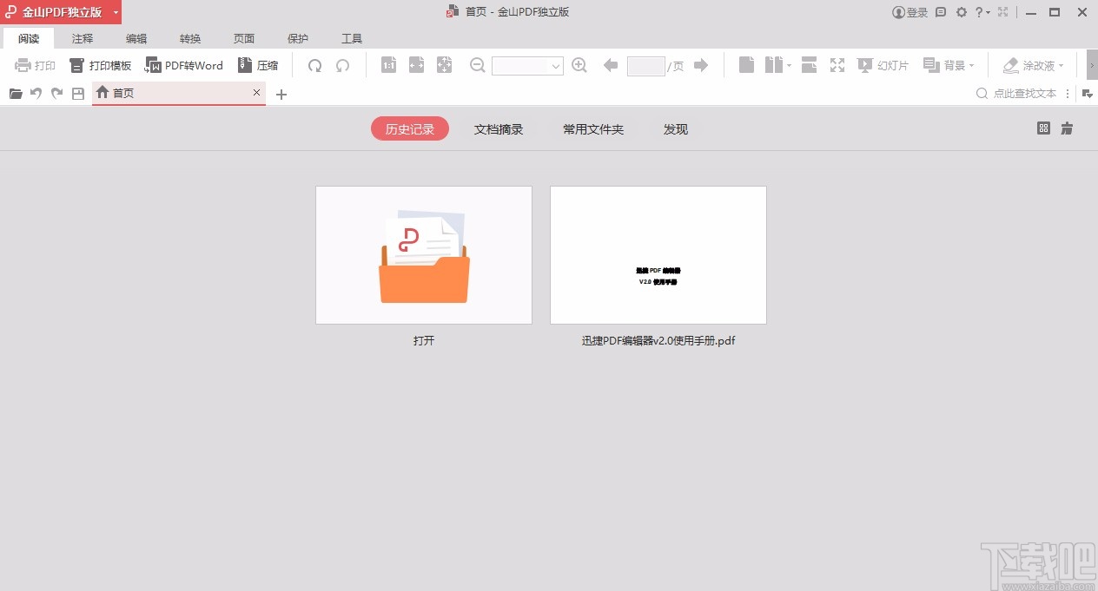
Task: Click the next page arrow
Action: (701, 65)
